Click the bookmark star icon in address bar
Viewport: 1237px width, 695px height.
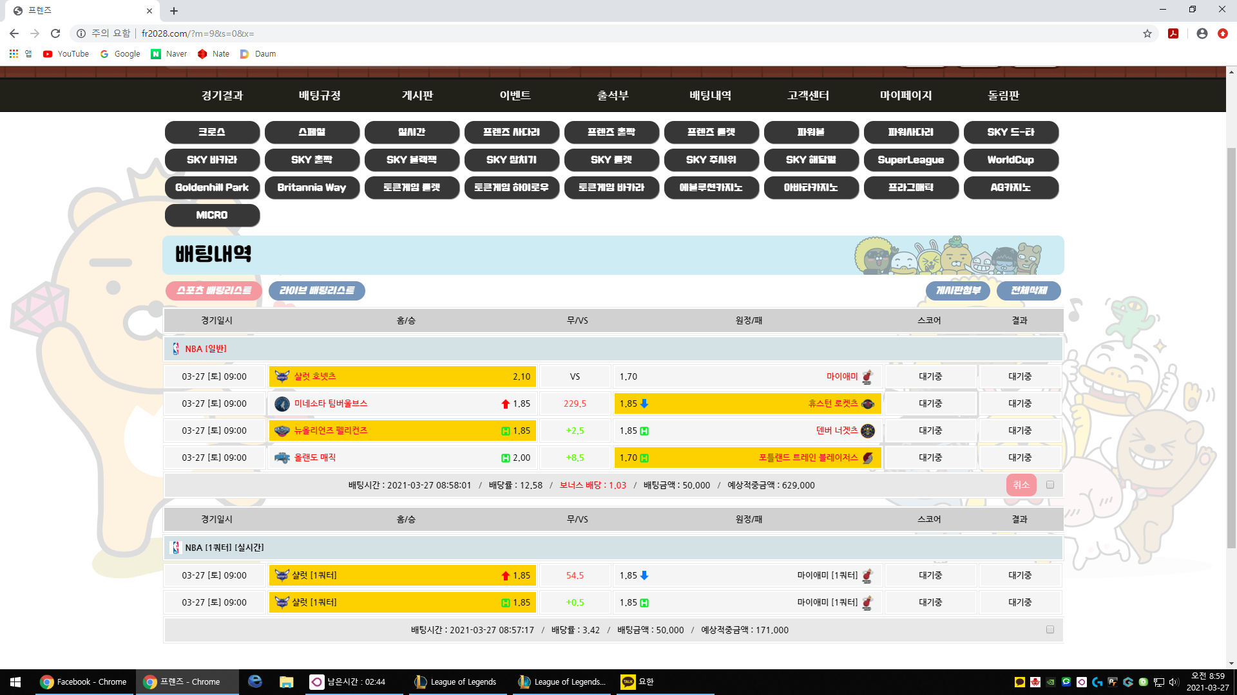(x=1147, y=33)
